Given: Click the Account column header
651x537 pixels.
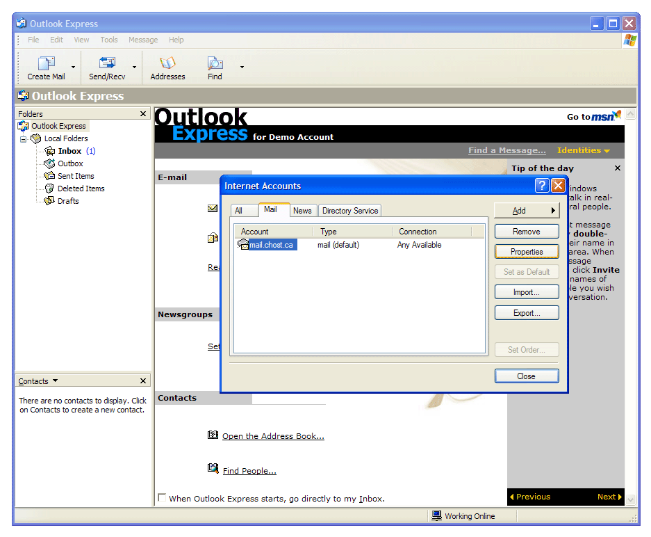Looking at the screenshot, I should click(x=274, y=232).
